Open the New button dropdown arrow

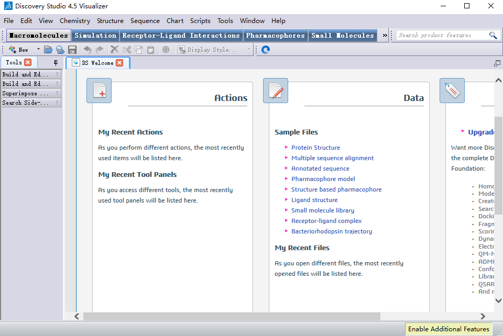pos(38,49)
